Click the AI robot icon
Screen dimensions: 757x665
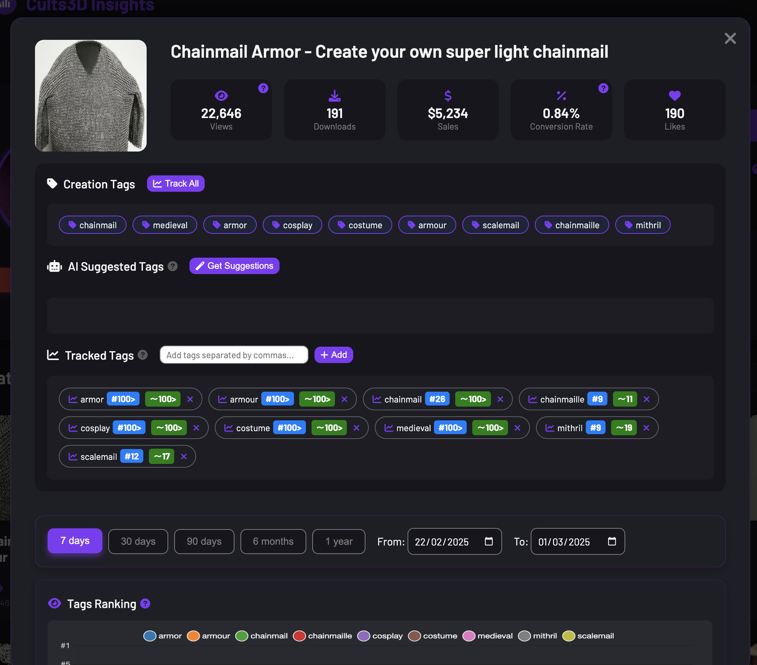54,266
